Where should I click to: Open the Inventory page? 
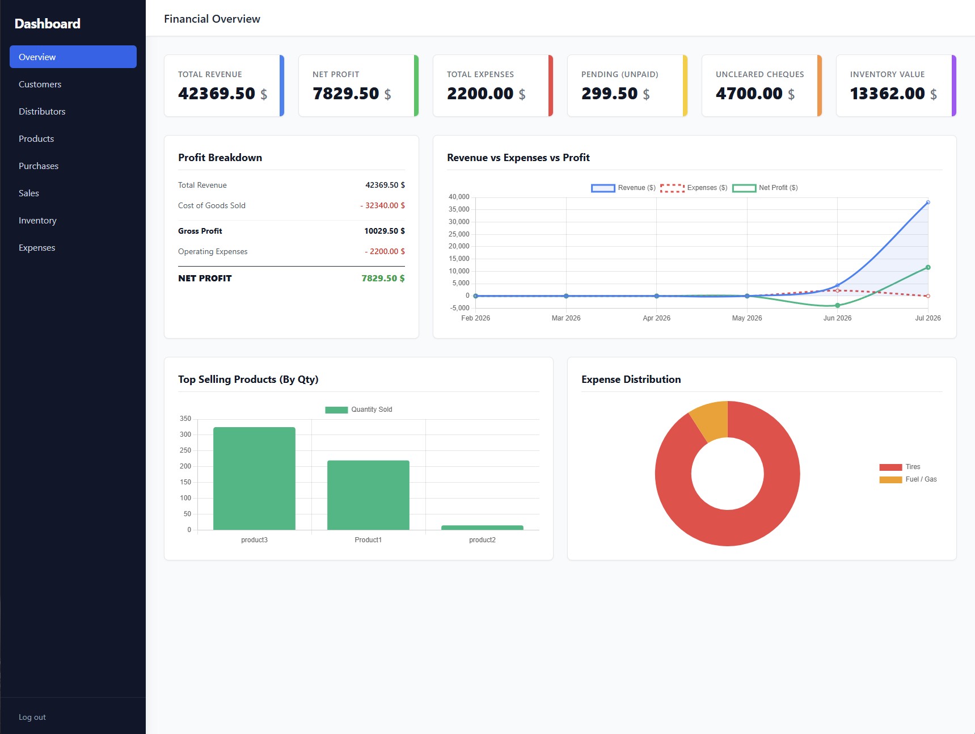tap(73, 220)
